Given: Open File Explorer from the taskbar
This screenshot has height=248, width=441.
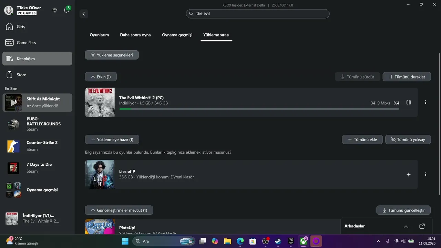Looking at the screenshot, I should coord(227,241).
